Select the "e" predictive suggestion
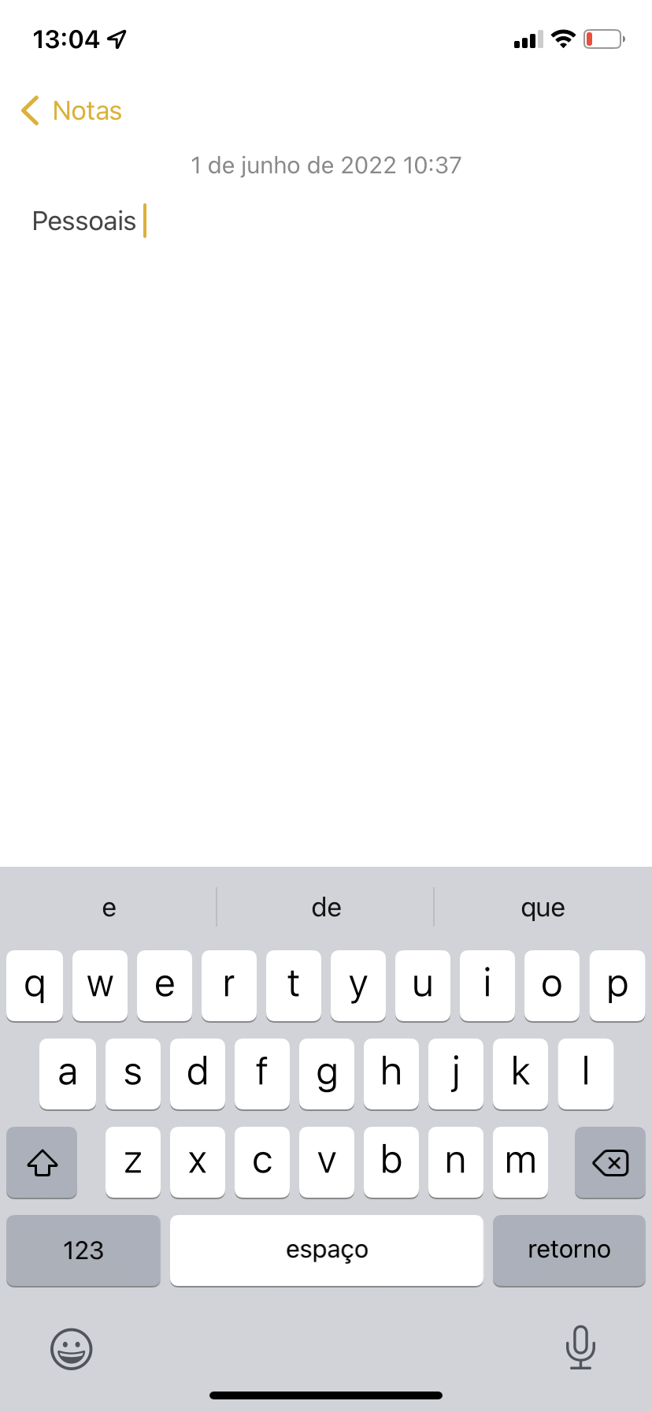 109,908
